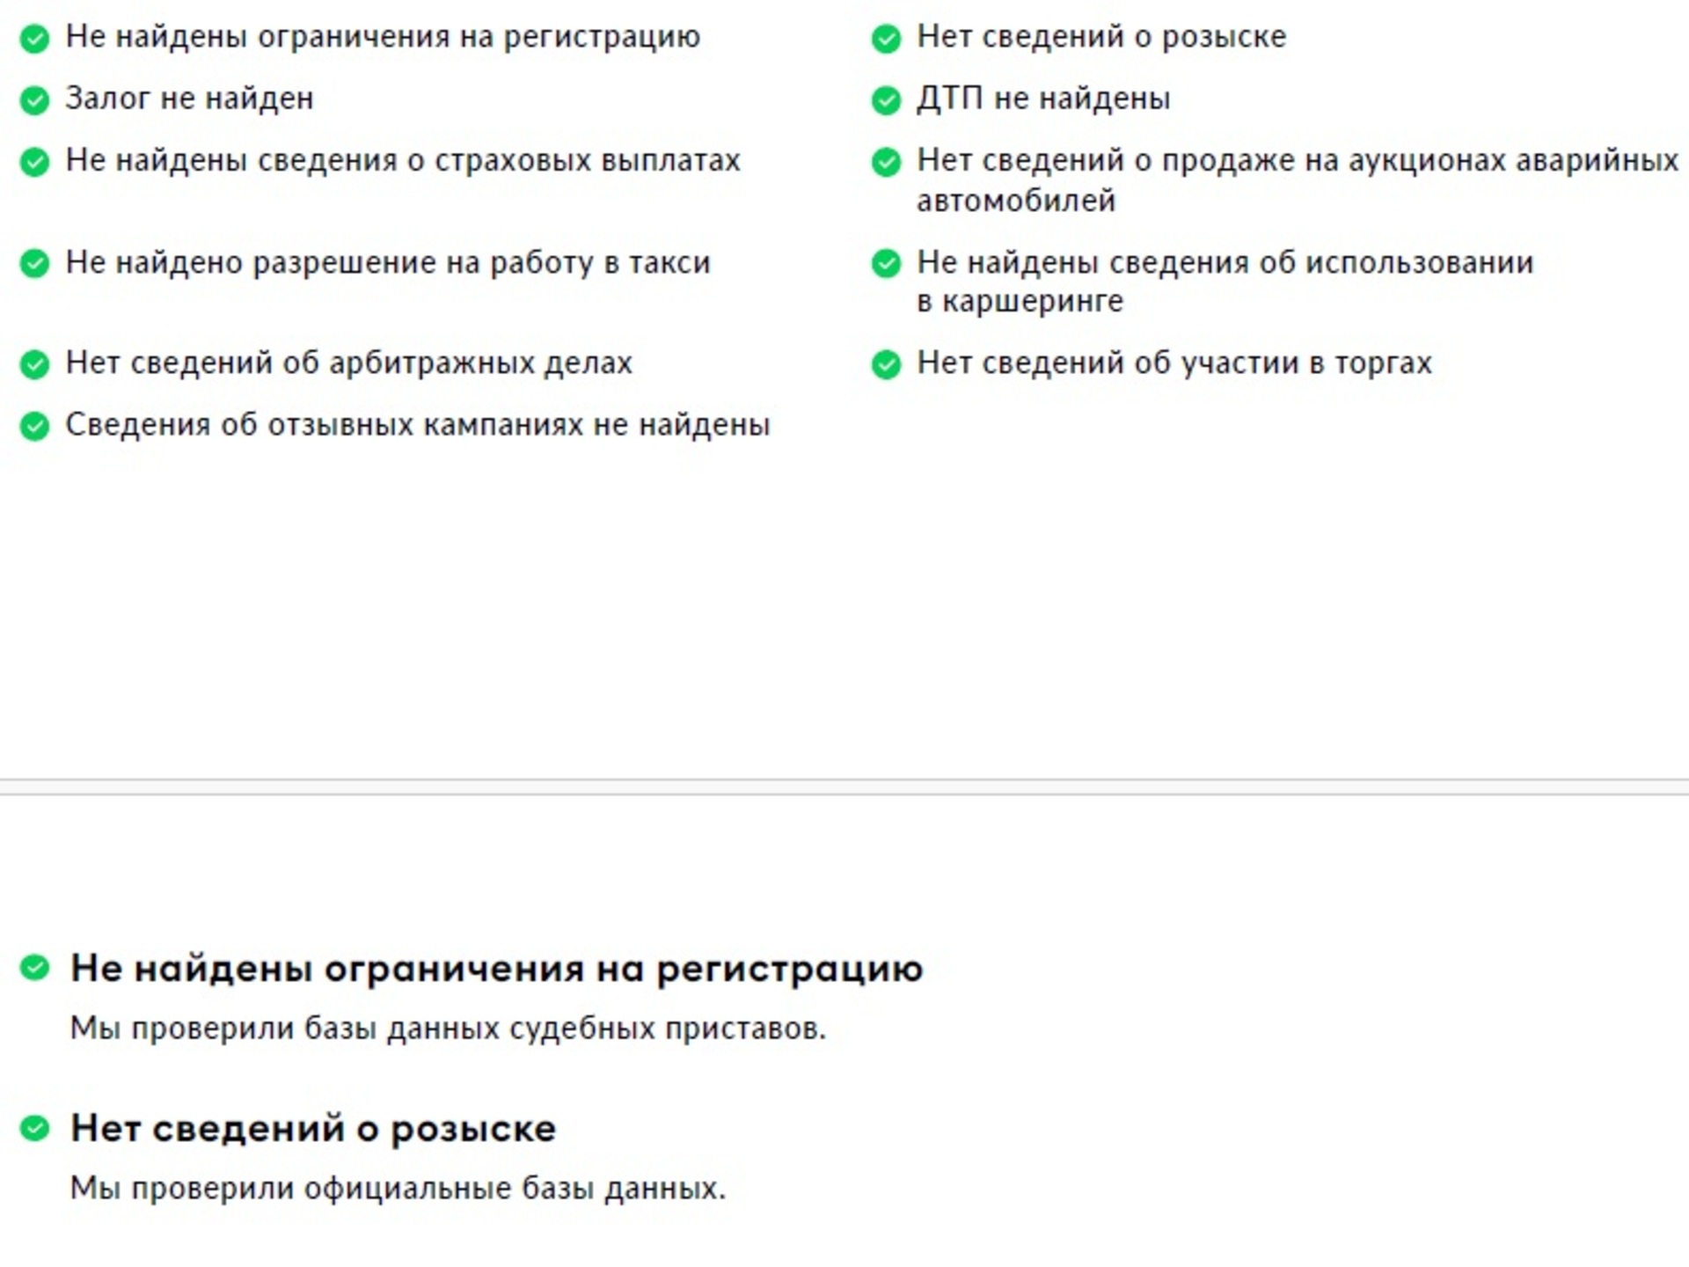1689x1267 pixels.
Task: Click text "Мы проверили базы данных судебных приставов"
Action: (448, 1028)
